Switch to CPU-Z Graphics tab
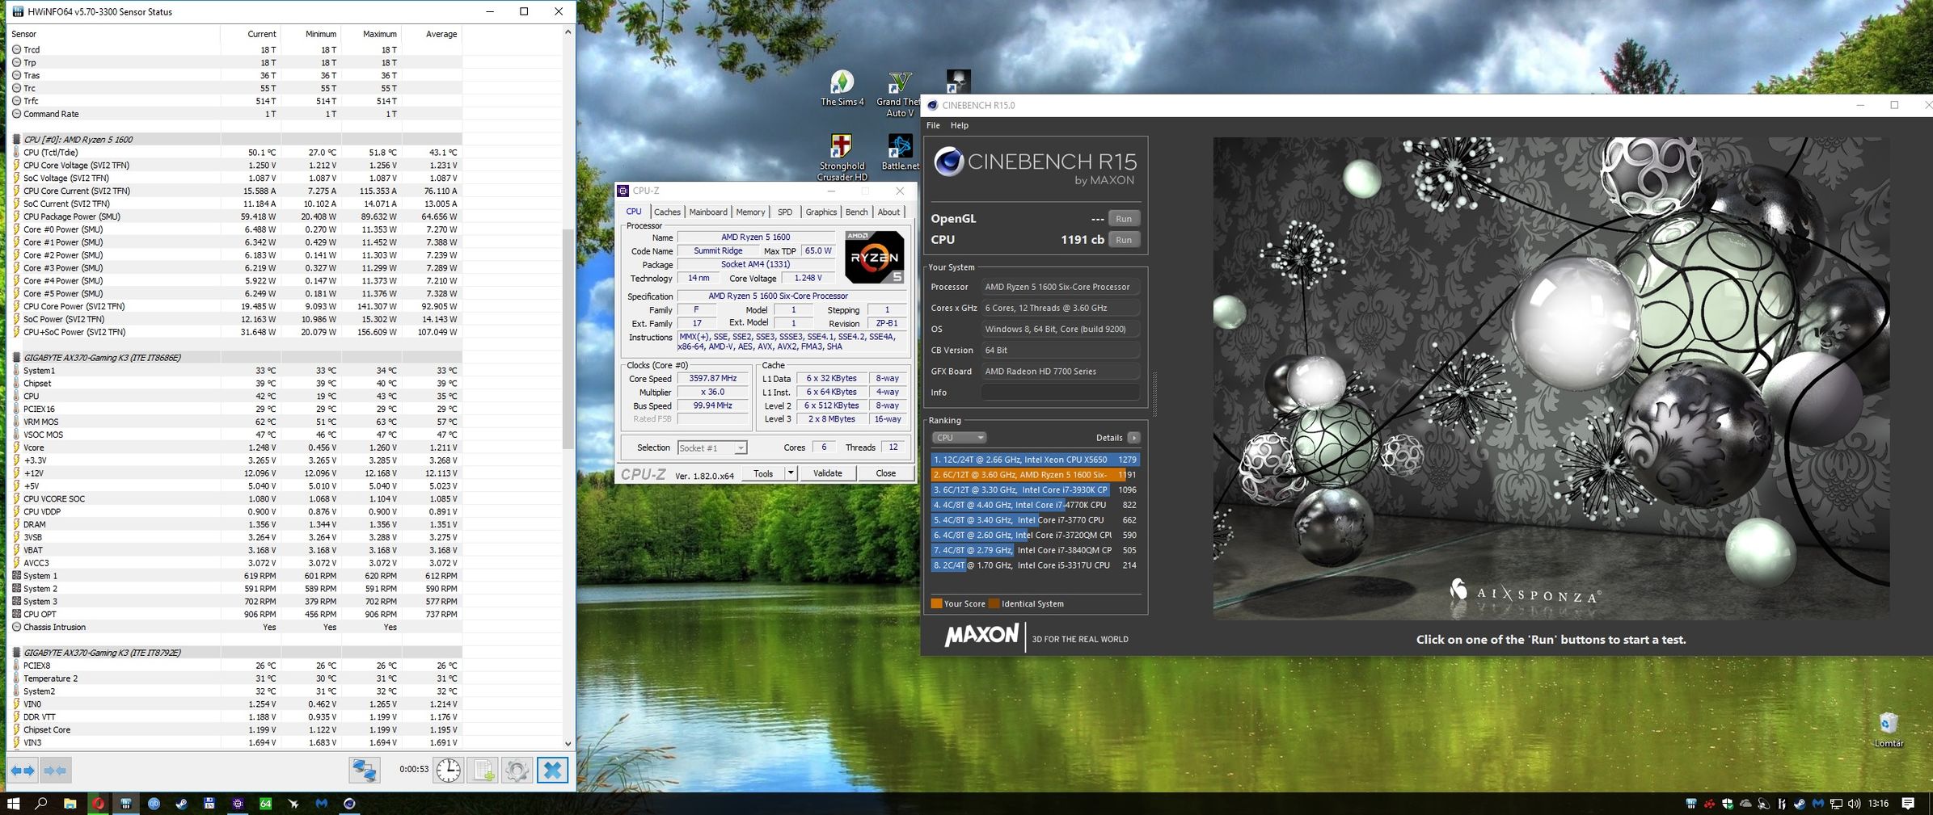 821,212
